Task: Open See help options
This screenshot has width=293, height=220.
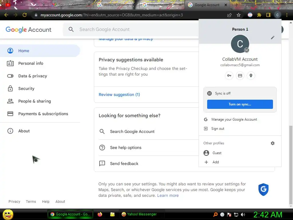Action: coord(149,148)
